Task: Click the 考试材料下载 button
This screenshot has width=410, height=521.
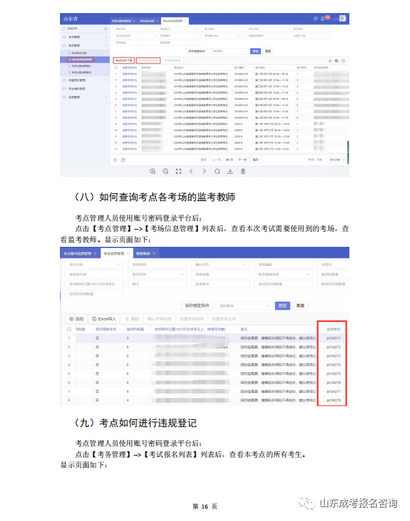Action: 124,61
